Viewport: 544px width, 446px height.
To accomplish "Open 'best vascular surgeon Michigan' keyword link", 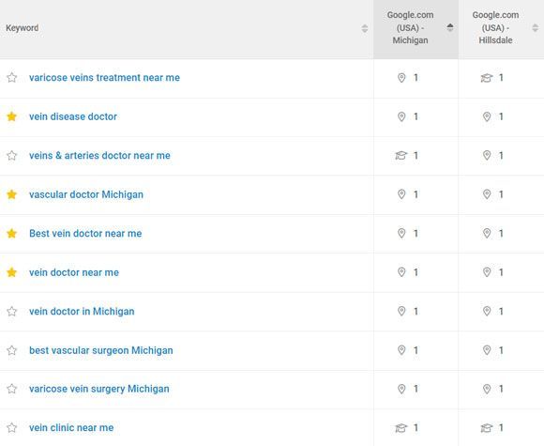I will (x=101, y=350).
